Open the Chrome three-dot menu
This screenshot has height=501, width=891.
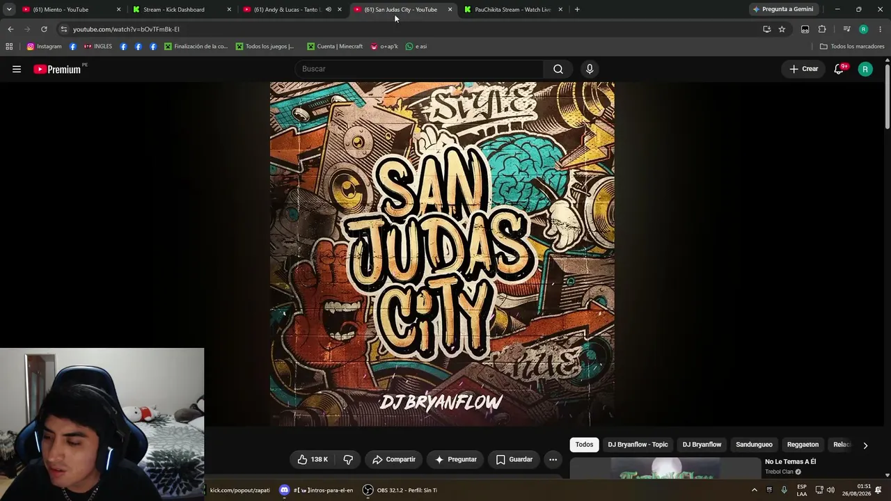[x=881, y=29]
